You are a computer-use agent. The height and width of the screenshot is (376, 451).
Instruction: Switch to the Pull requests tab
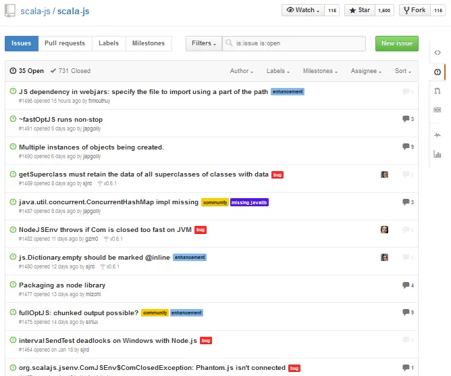click(65, 43)
